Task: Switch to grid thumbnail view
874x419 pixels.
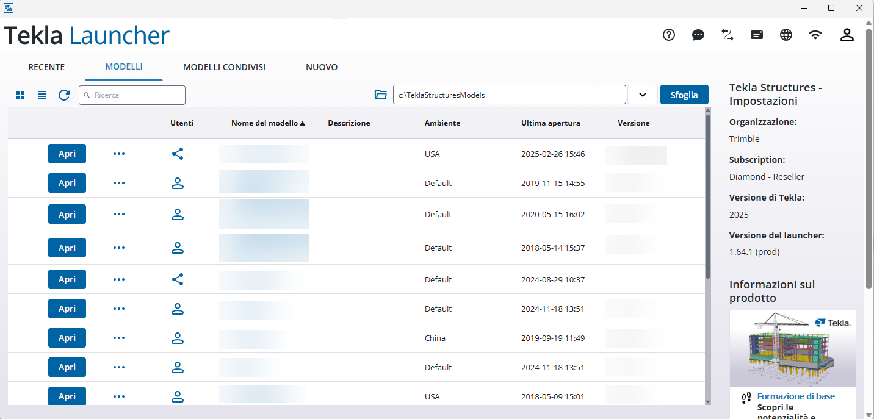Action: 20,95
